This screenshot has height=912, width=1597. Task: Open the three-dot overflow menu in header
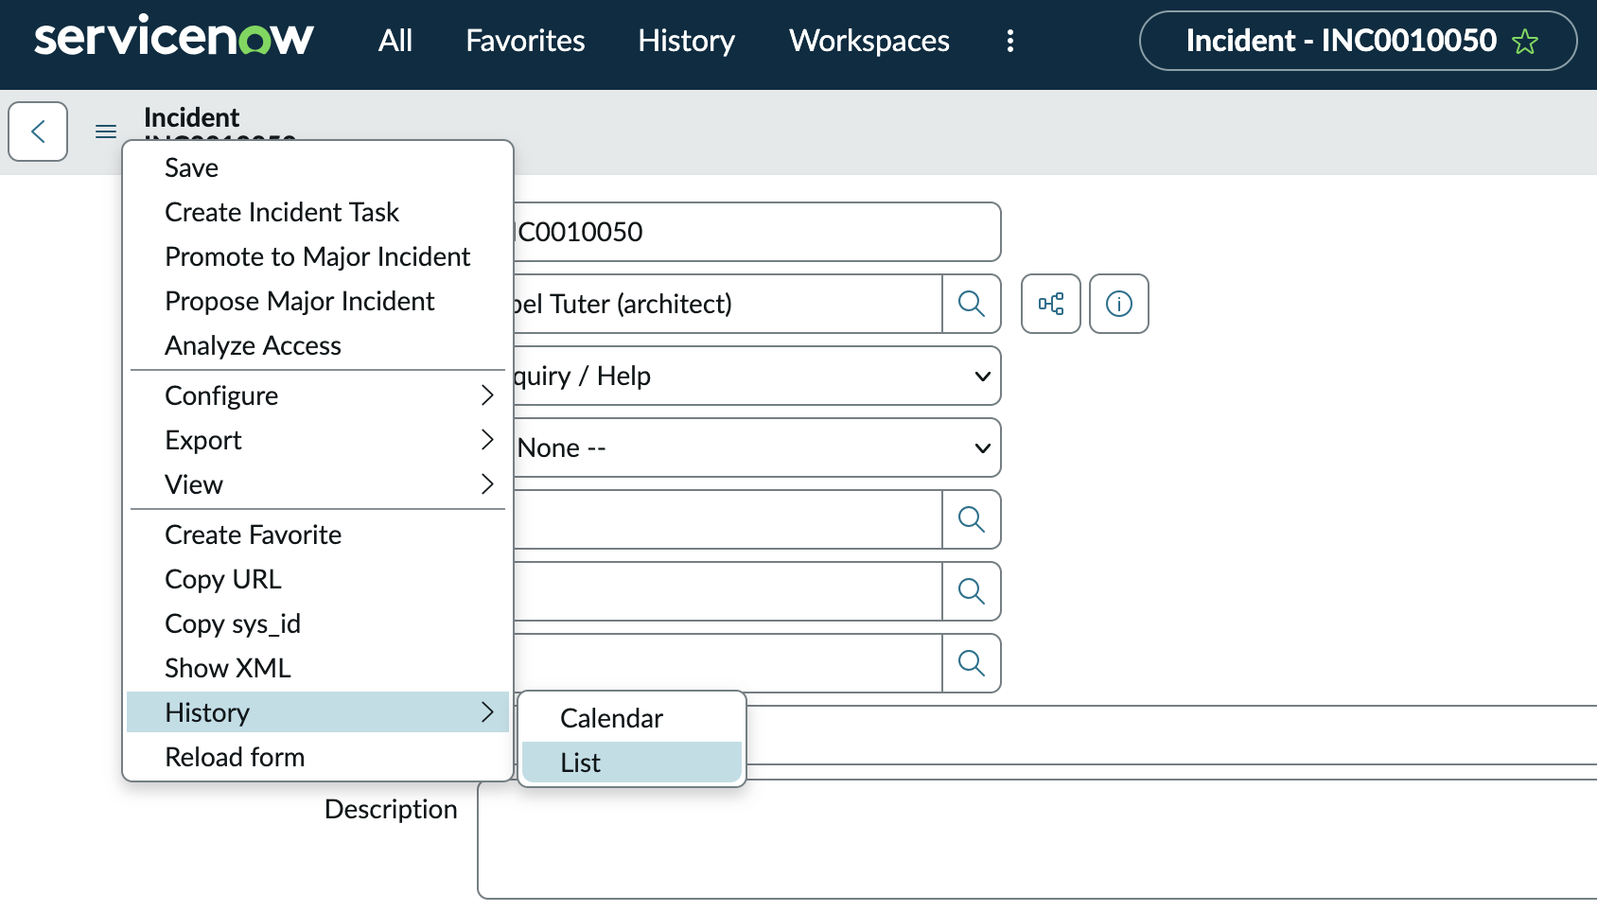pos(1010,41)
